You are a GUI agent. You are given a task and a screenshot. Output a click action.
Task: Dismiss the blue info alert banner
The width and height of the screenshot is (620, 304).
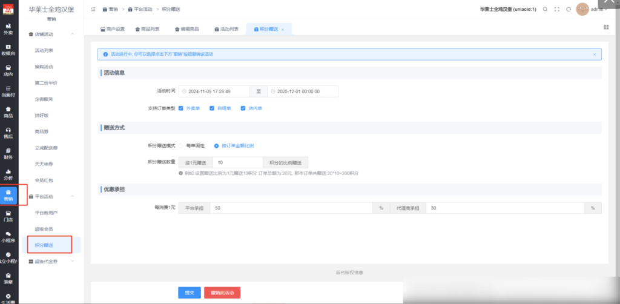595,54
